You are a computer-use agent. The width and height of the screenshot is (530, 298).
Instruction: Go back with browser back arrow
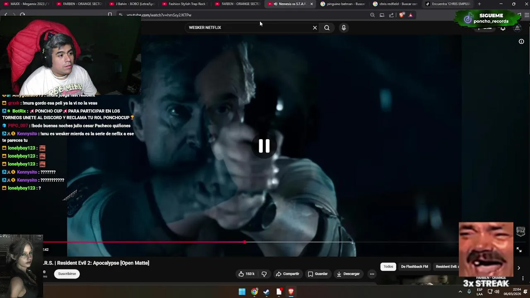(x=5, y=15)
